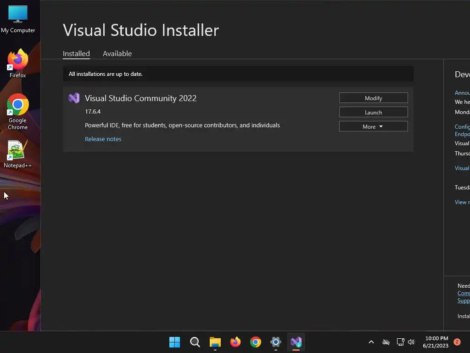The width and height of the screenshot is (470, 353).
Task: Click 'All installations are up to date.' message
Action: 106,74
